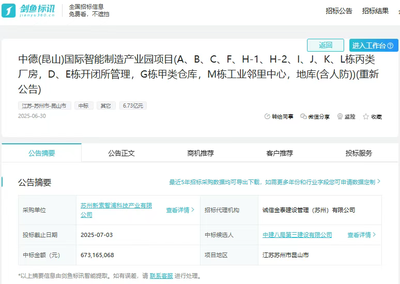Screen dimensions: 400x284
Task: Click the Jianyu logo icon
Action: 9,10
